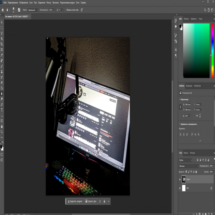The height and width of the screenshot is (215, 215).
Task: Switch to the Channels tab
Action: 186,153
